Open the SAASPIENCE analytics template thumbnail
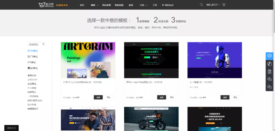The width and height of the screenshot is (275, 131). pos(151,60)
